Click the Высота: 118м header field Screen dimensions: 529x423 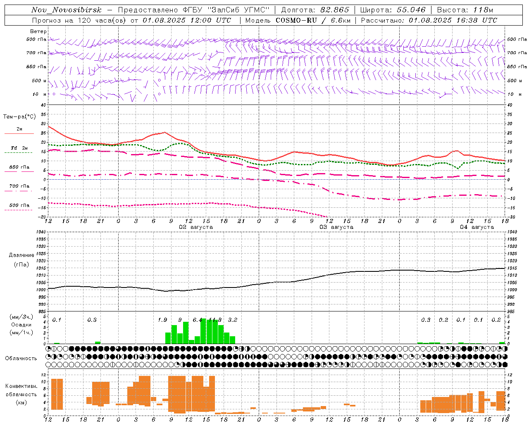click(x=465, y=10)
